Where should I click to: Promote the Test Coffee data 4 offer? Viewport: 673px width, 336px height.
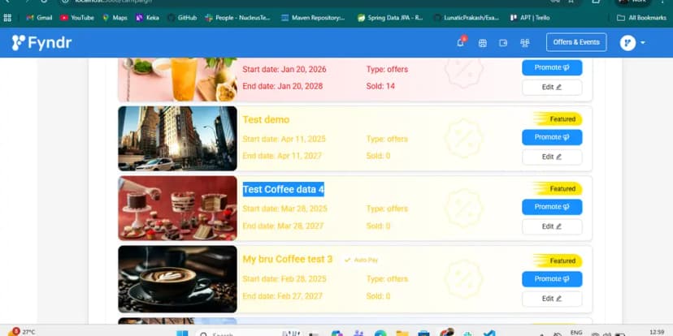tap(552, 207)
